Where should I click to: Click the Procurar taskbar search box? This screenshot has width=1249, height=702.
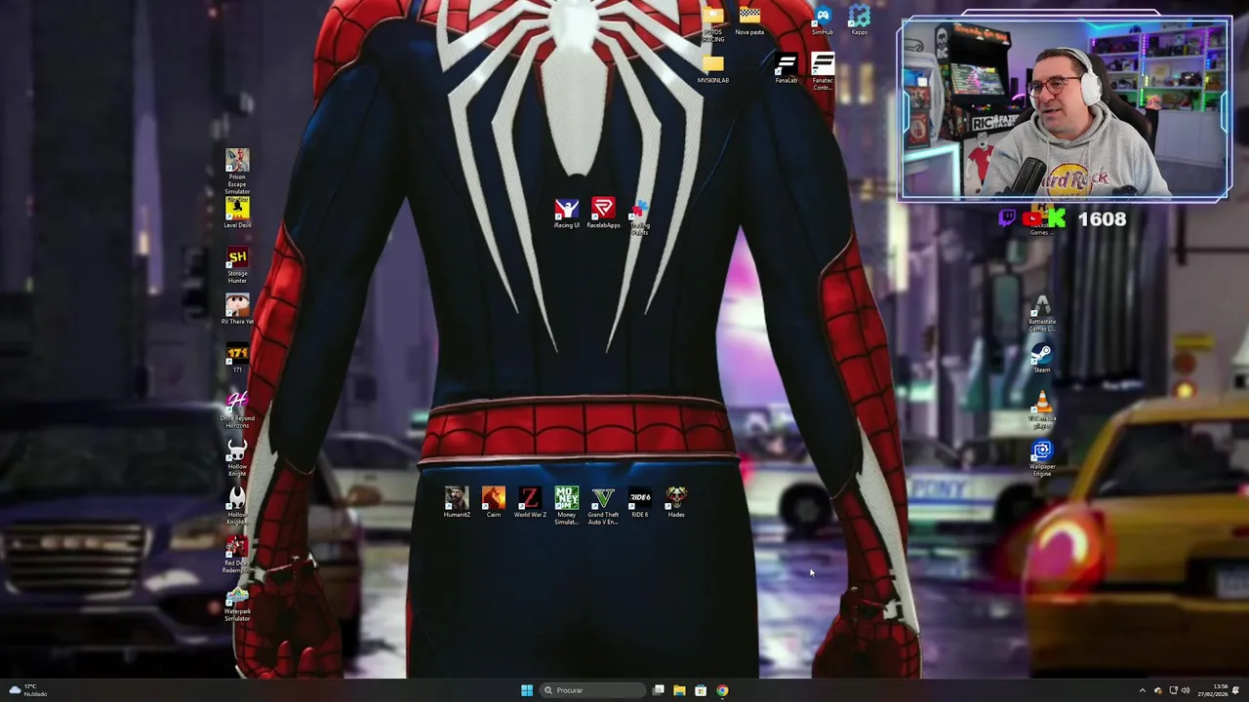593,690
